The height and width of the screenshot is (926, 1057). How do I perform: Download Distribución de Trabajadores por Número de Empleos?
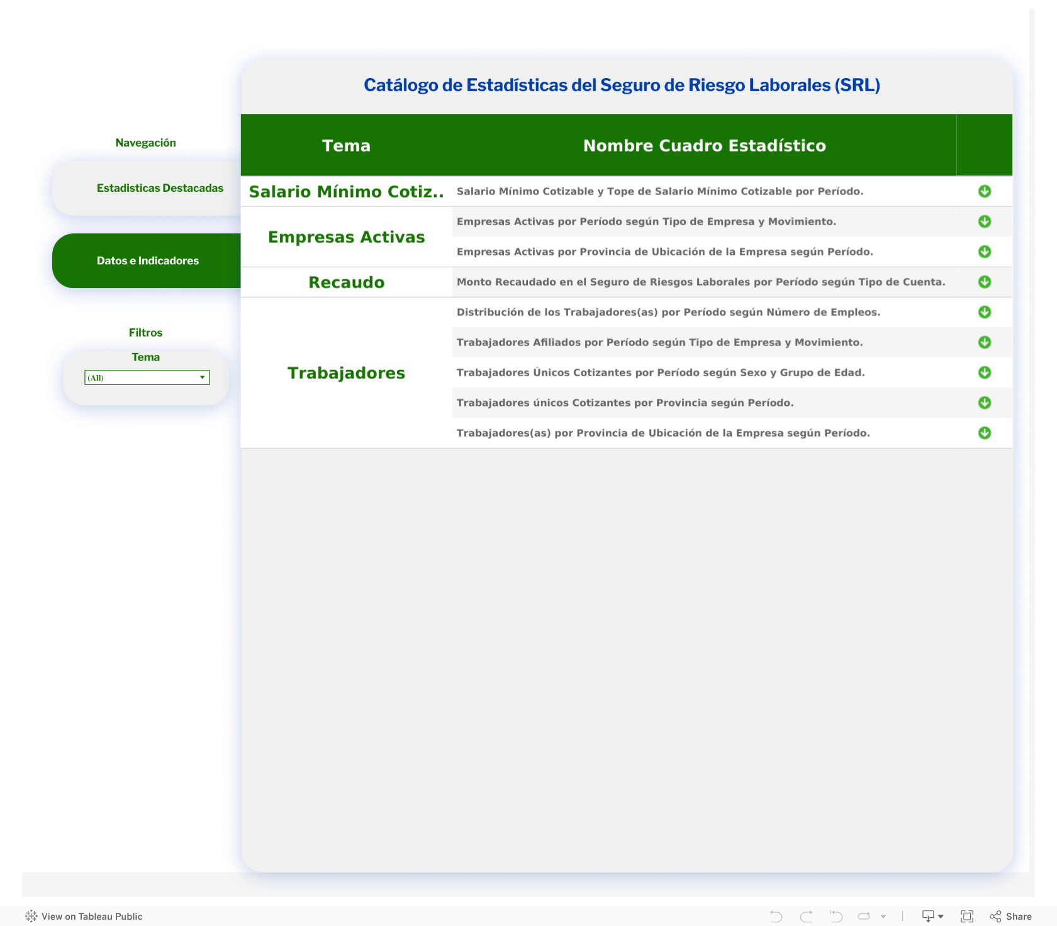985,312
